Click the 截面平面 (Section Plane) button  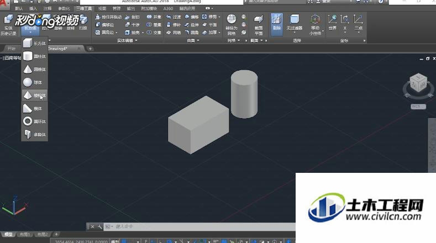[259, 25]
